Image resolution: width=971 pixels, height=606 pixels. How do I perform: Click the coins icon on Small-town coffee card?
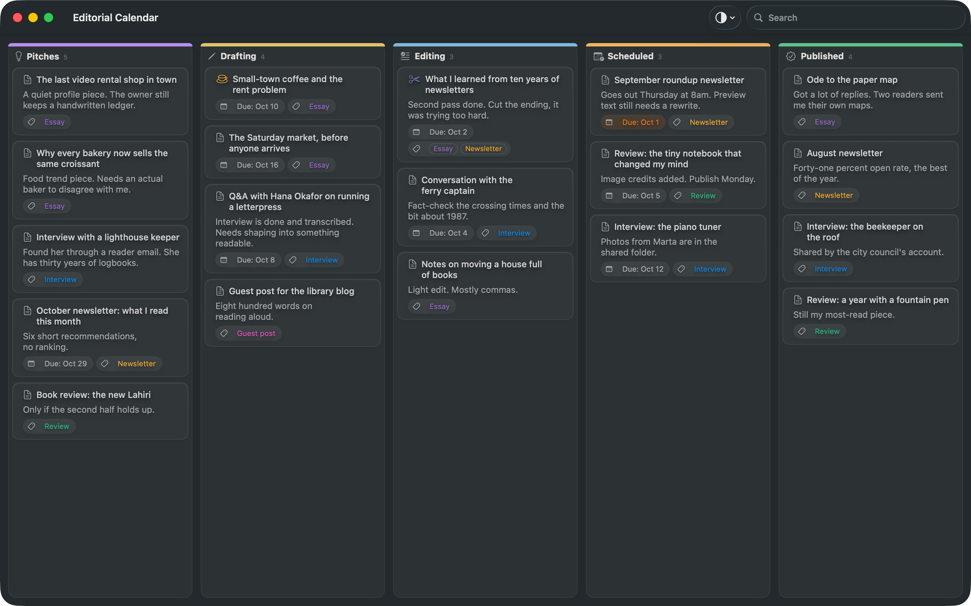click(x=222, y=79)
